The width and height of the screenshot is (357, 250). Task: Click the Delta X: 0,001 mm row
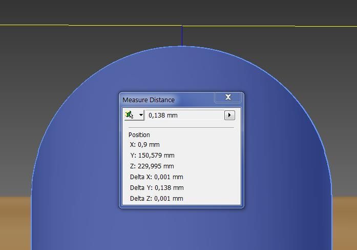pos(156,177)
